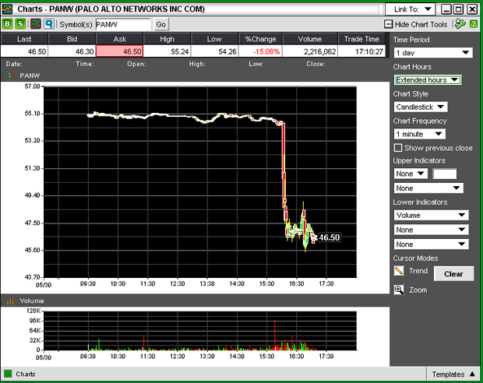Viewport: 483px width, 383px height.
Task: Click the Bid value 46.30
Action: (72, 51)
